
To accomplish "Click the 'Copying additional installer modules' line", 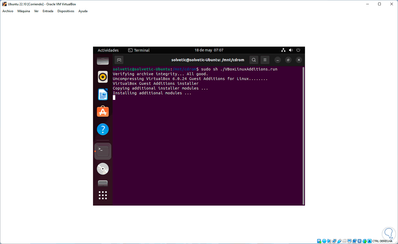I will [x=160, y=88].
